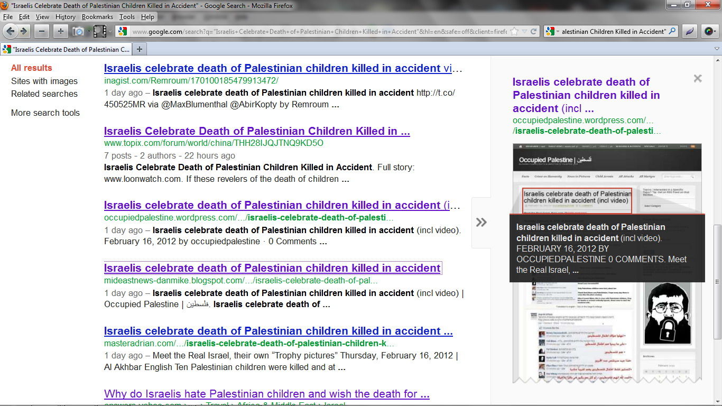The width and height of the screenshot is (722, 406).
Task: Click the preview panel occupiedpalestine.wordpress.com URL
Action: 587,125
